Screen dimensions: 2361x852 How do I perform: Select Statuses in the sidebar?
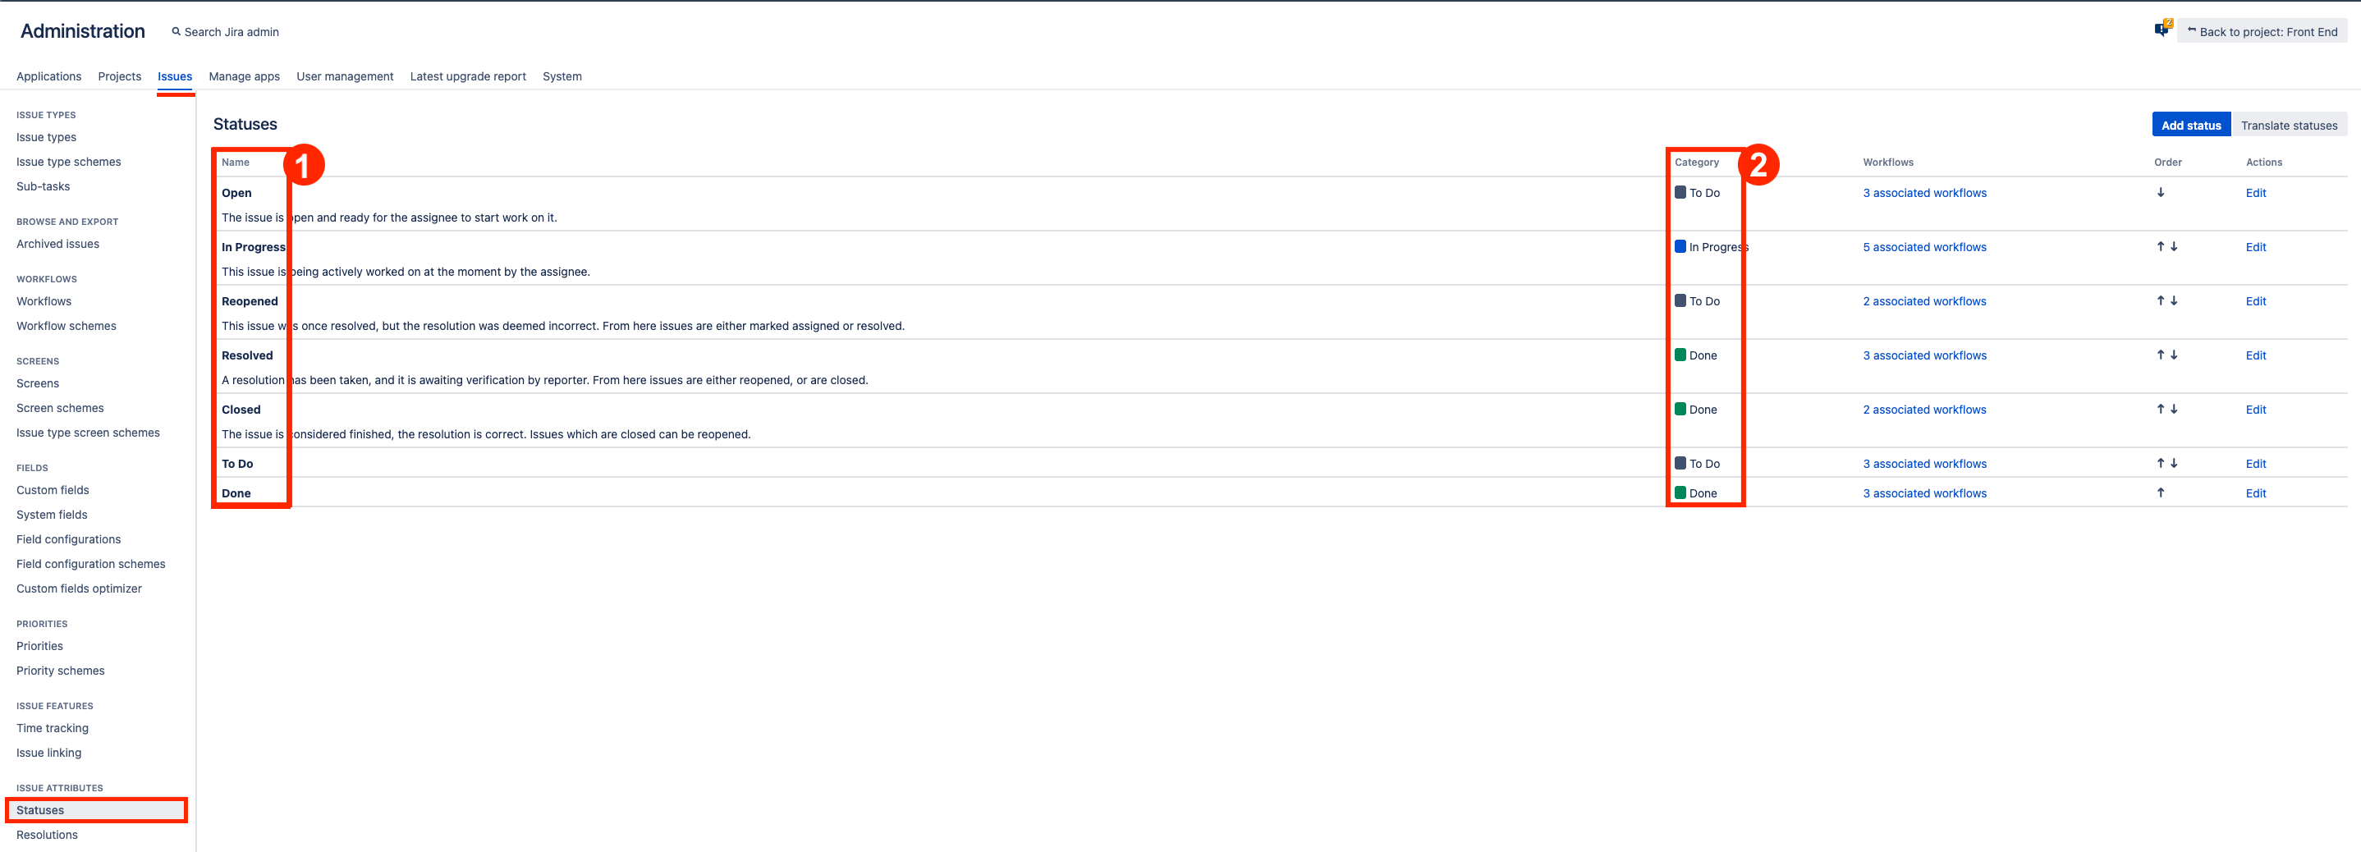click(x=96, y=810)
